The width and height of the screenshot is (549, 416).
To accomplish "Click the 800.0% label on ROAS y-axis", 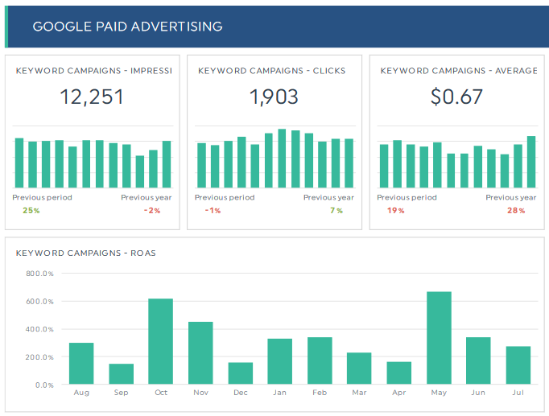I will [x=39, y=274].
